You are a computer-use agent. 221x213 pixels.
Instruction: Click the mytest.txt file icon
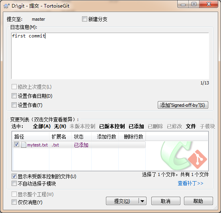coord(23,145)
